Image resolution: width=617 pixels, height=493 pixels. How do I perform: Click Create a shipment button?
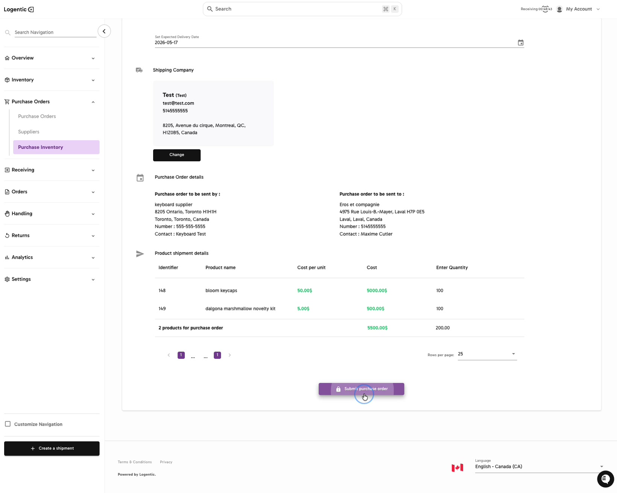[52, 448]
